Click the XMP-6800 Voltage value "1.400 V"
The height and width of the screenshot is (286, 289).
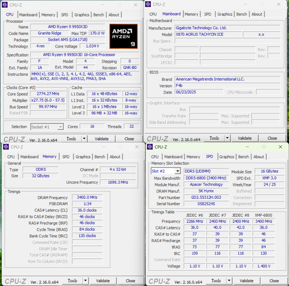click(264, 266)
